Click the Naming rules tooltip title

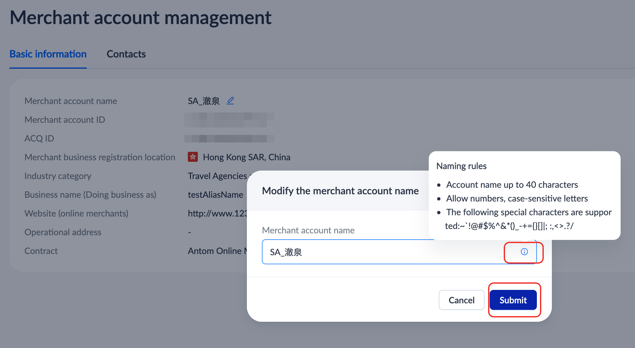pos(461,166)
